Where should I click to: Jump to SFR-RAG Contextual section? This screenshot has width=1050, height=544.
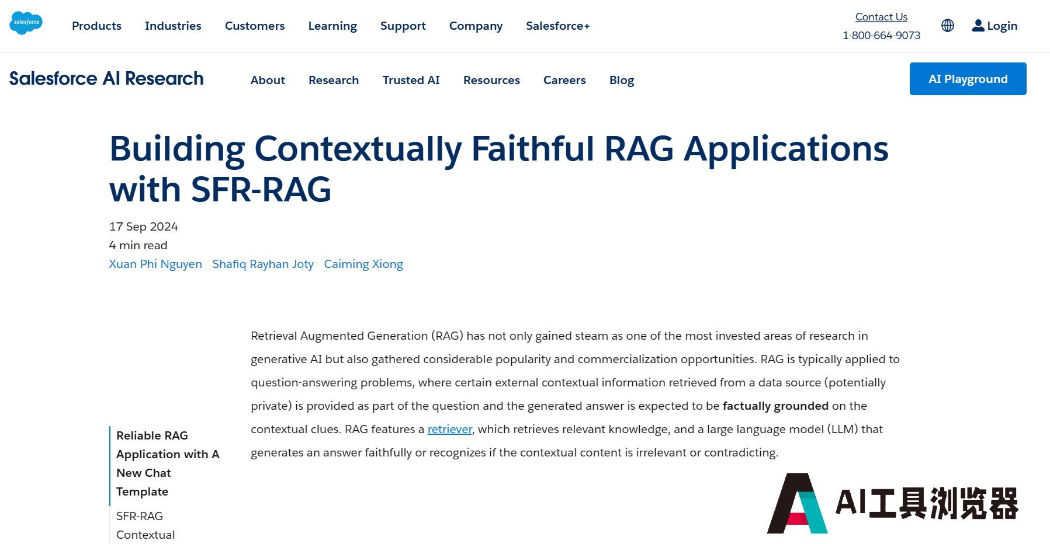(x=145, y=525)
